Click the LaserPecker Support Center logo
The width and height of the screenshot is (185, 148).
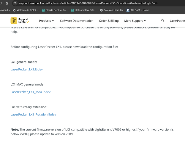click(20, 21)
